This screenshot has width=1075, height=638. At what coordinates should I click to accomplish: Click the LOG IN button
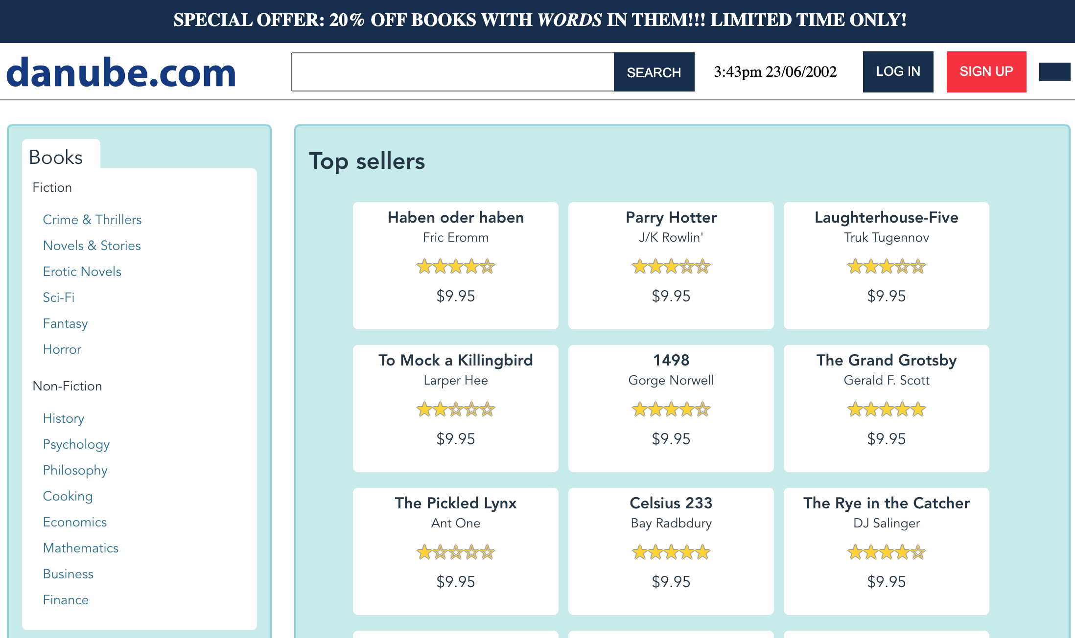coord(898,72)
